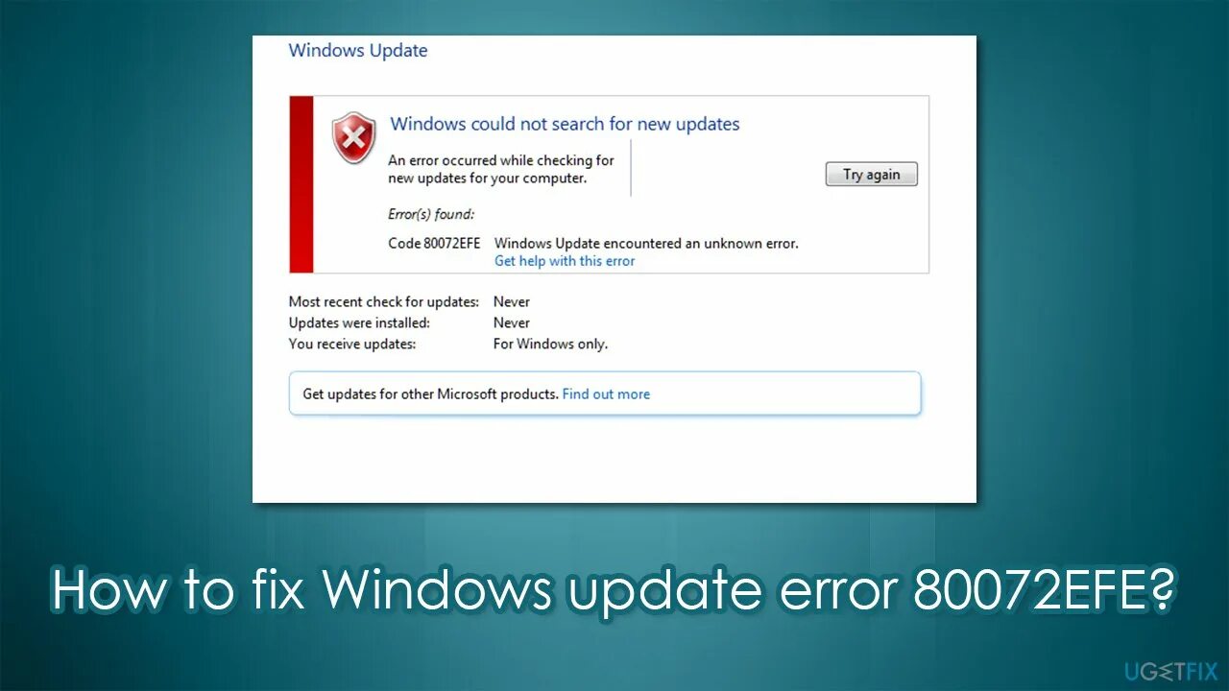The image size is (1229, 691).
Task: Click the "Updates were installed" label
Action: tap(359, 322)
